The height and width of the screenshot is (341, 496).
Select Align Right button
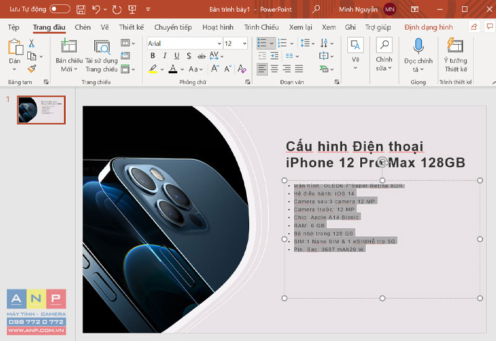coord(286,69)
